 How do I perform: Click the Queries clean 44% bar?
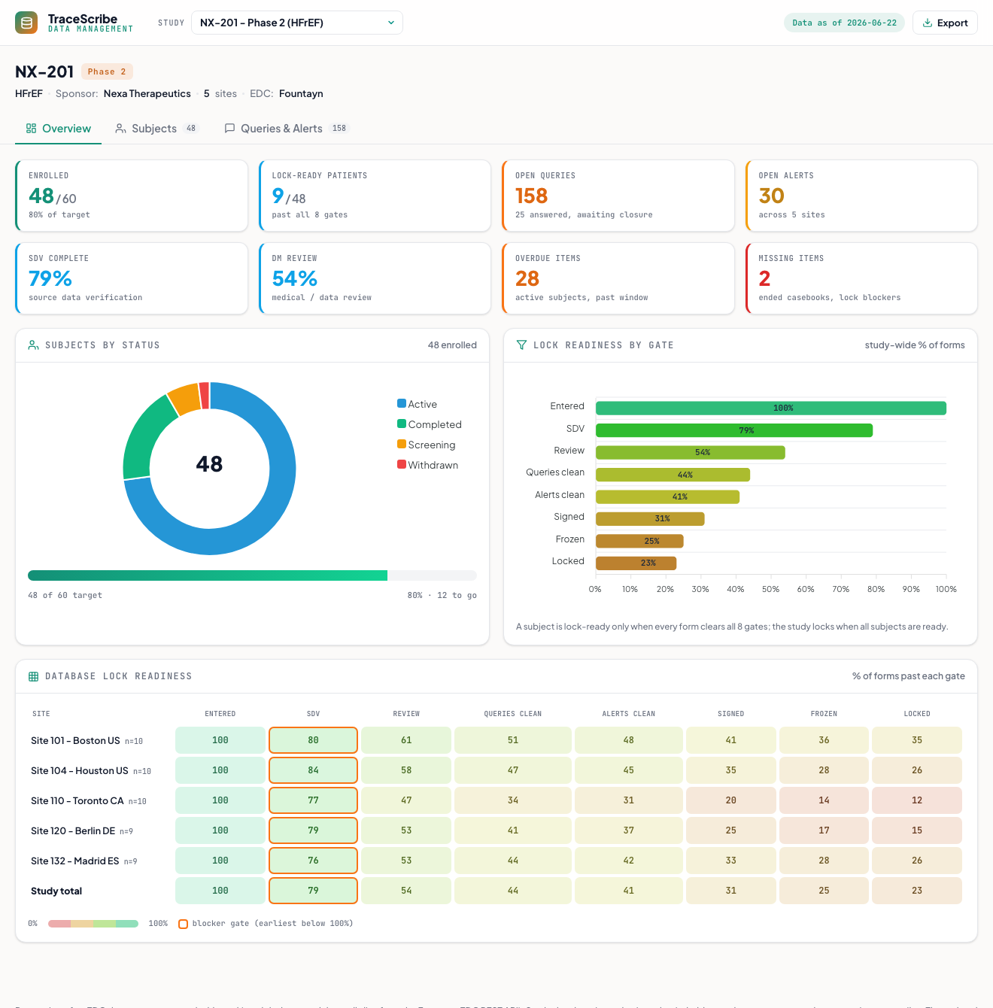pyautogui.click(x=673, y=475)
